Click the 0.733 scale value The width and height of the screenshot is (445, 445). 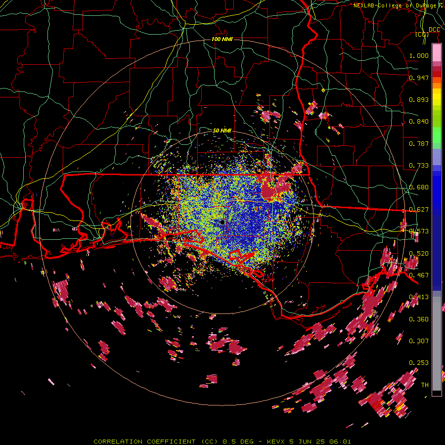click(x=419, y=166)
